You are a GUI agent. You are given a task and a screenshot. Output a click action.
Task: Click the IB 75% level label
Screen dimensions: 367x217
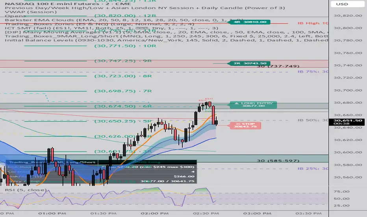pos(313,71)
